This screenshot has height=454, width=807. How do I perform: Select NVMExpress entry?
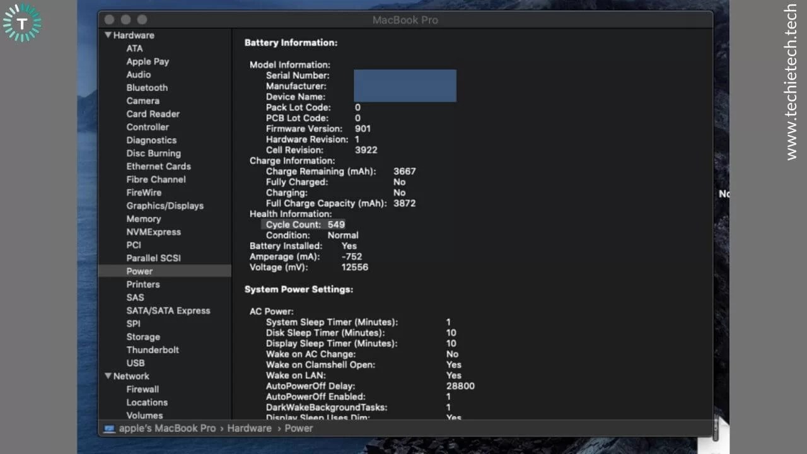click(154, 232)
